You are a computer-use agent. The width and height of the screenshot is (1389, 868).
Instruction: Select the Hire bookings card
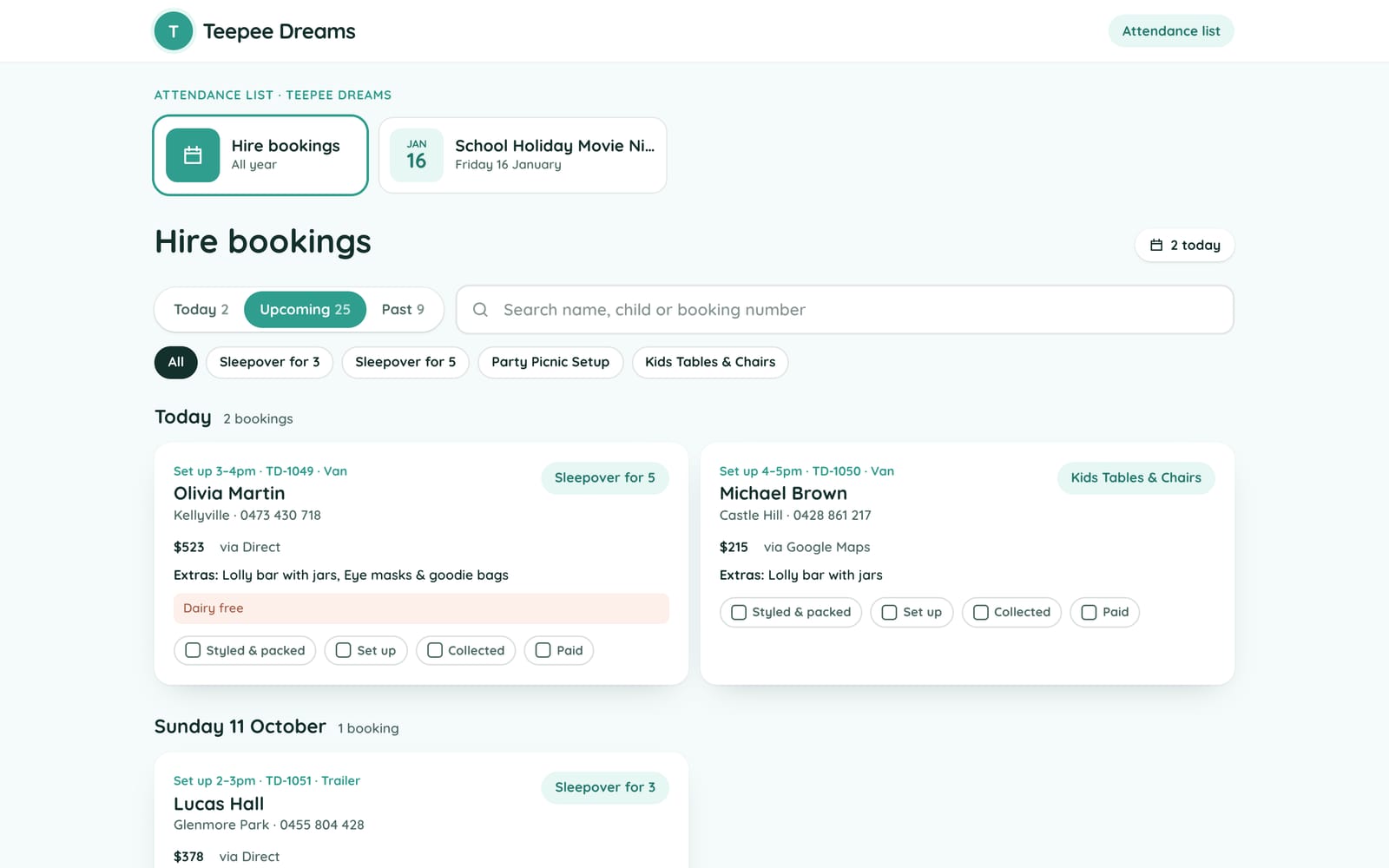pos(260,155)
